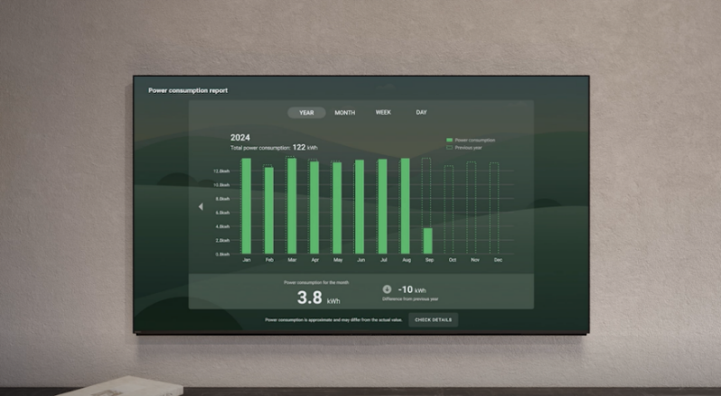Click the 2024 year heading
Image resolution: width=721 pixels, height=396 pixels.
239,137
